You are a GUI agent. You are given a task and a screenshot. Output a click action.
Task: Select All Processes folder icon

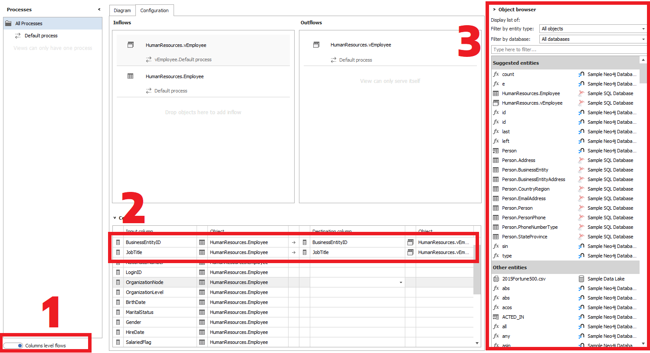[8, 23]
